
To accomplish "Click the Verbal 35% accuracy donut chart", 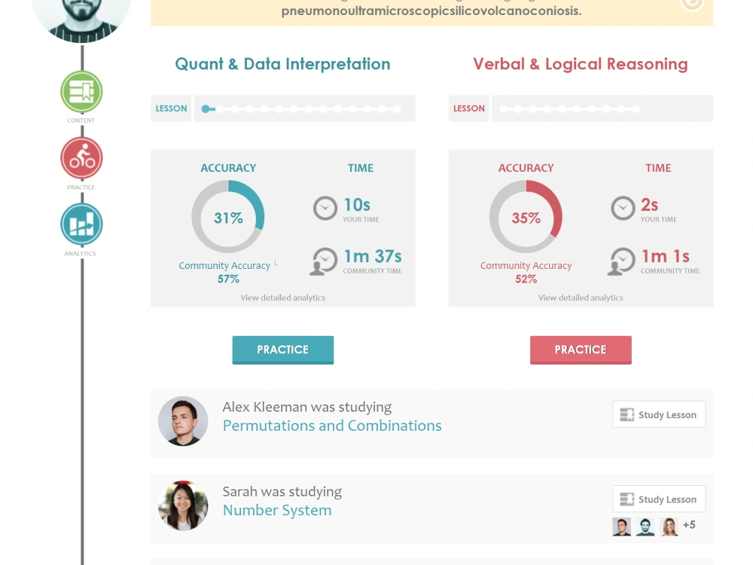I will point(526,217).
